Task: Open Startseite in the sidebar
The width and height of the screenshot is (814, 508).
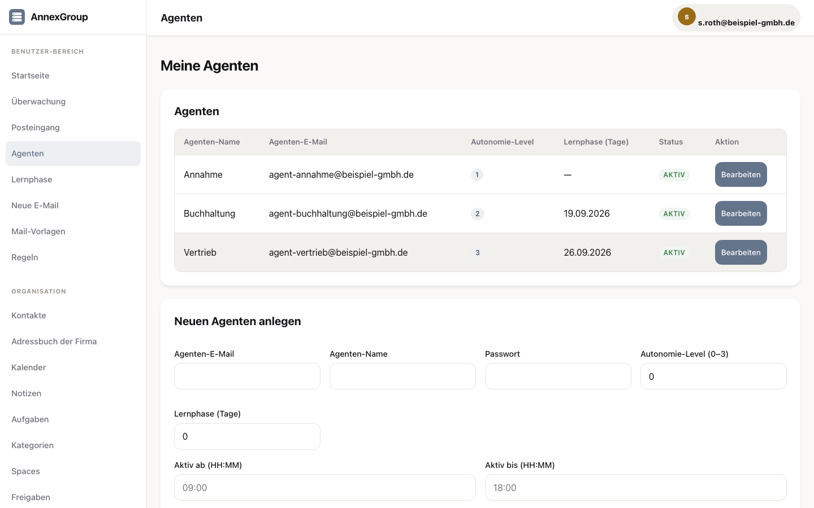Action: click(x=73, y=76)
